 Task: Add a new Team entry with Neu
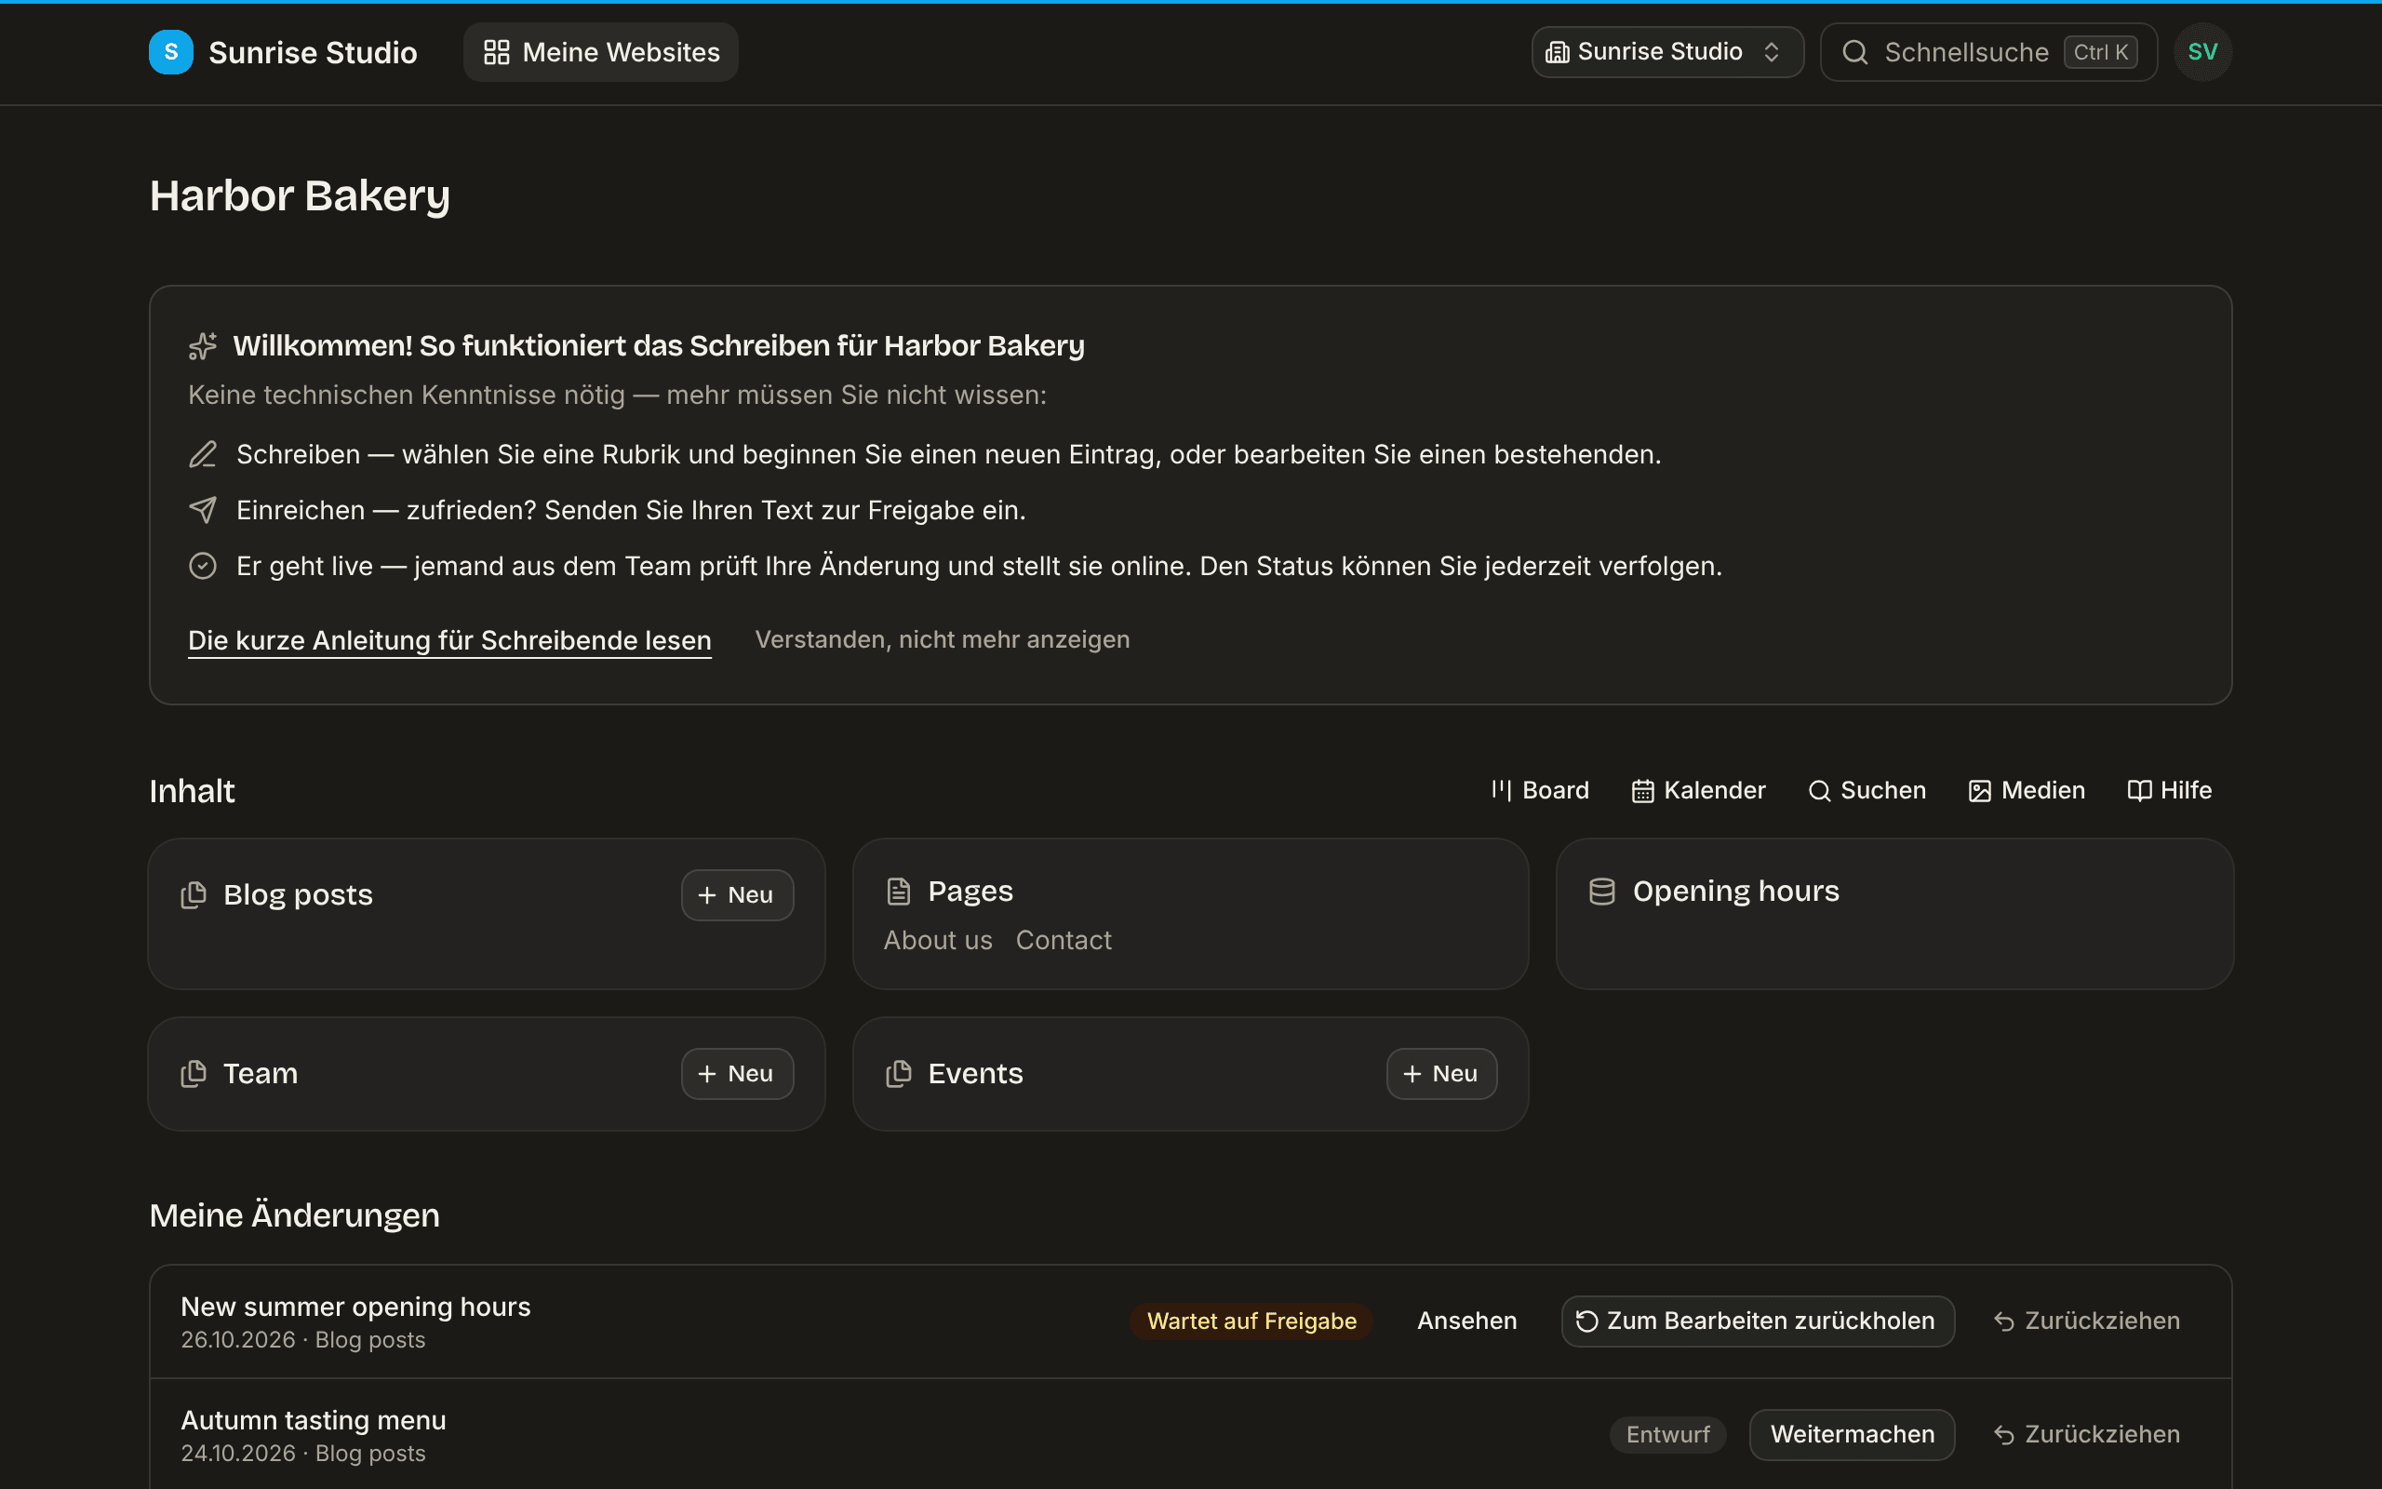[x=737, y=1073]
